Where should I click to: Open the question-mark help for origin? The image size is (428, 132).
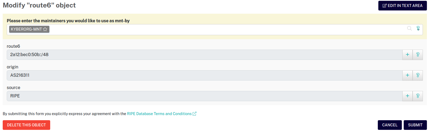pos(418,75)
